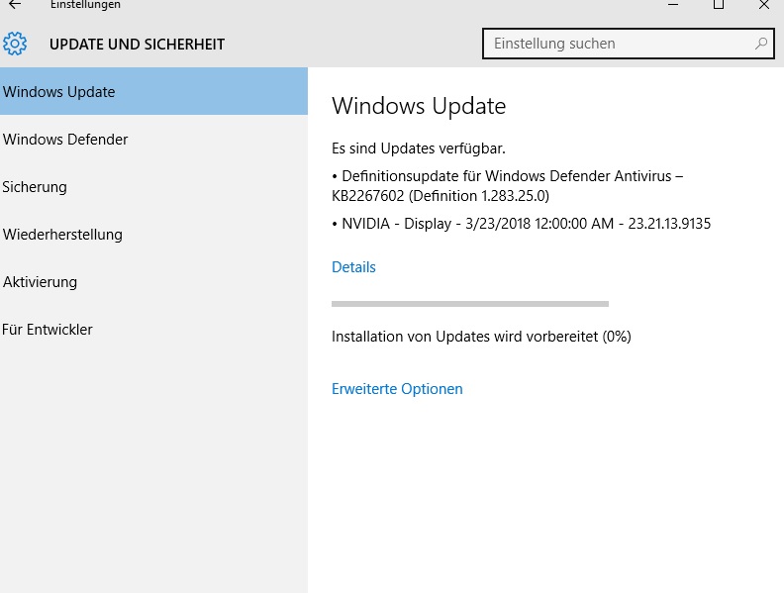Click the 'UPDATE UND SICHERHEIT' header title
The height and width of the screenshot is (593, 784).
point(137,44)
